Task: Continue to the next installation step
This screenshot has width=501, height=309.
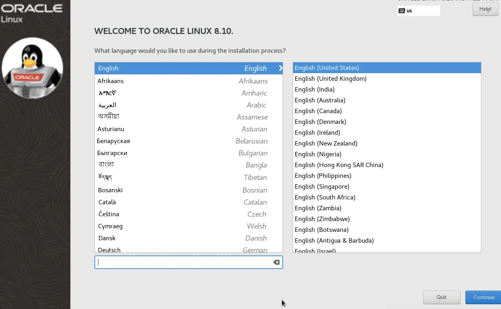Action: [484, 297]
